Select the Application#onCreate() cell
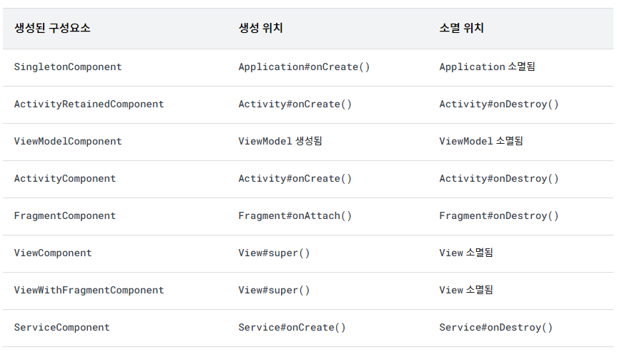This screenshot has height=360, width=617. pos(304,67)
